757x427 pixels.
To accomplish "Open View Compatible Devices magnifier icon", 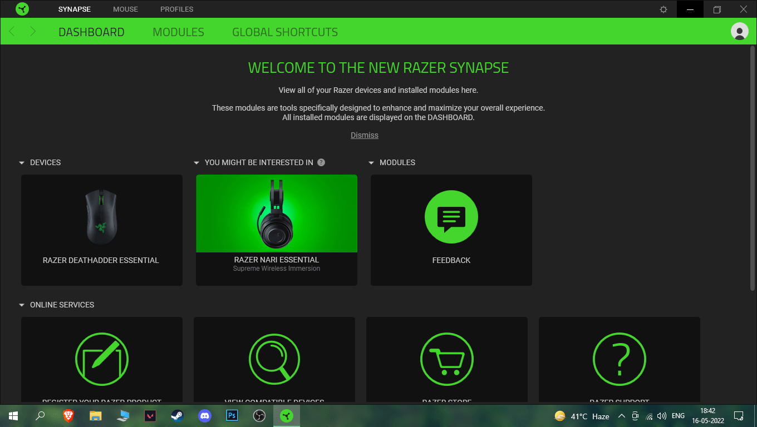I will click(274, 359).
